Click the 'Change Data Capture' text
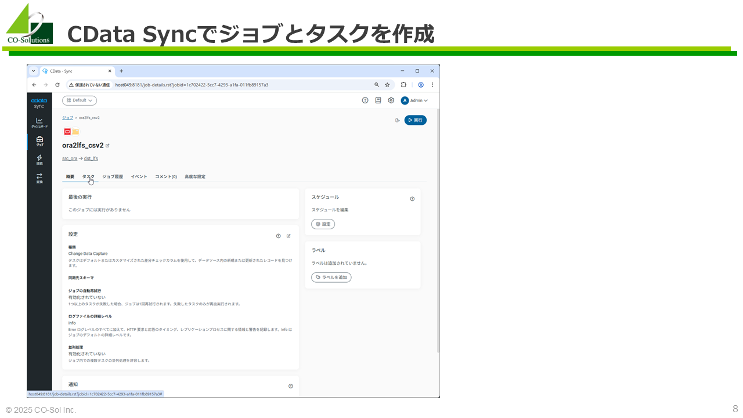 88,254
